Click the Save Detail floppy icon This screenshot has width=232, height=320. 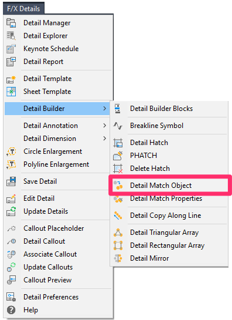pos(11,181)
